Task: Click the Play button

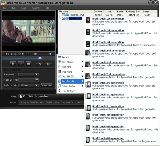Action: click(x=13, y=64)
